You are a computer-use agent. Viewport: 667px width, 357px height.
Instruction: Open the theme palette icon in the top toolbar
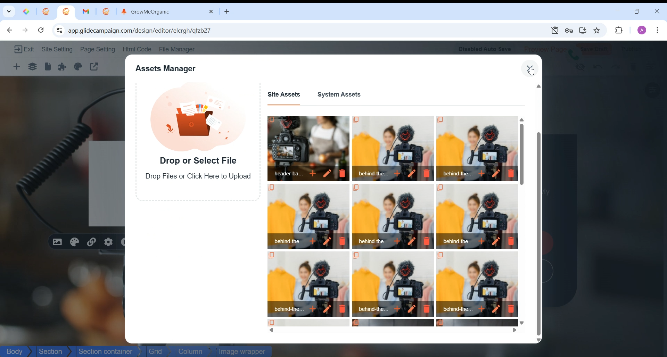click(x=78, y=67)
